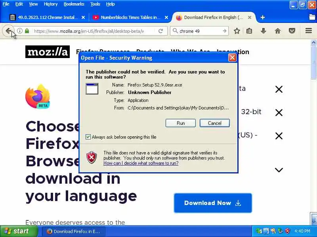This screenshot has height=237, width=317.
Task: Open a new tab with plus button
Action: coord(263,17)
